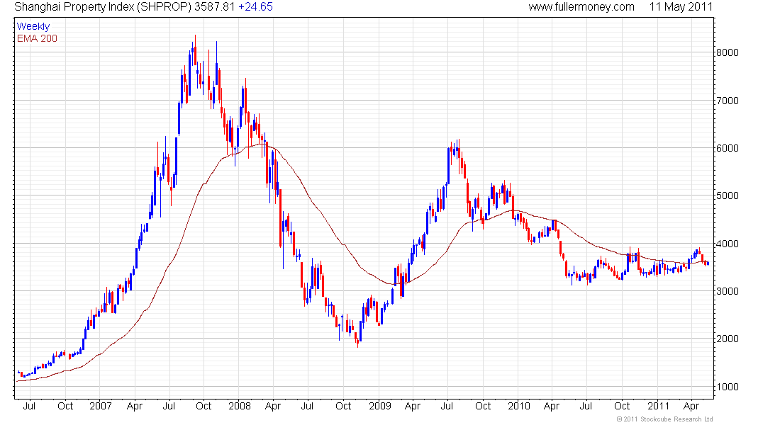The image size is (780, 425).
Task: Click the 6000 y-axis label
Action: (x=728, y=148)
